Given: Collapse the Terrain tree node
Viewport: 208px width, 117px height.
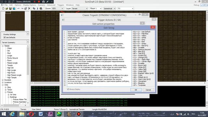Looking at the screenshot, I should [3, 46].
